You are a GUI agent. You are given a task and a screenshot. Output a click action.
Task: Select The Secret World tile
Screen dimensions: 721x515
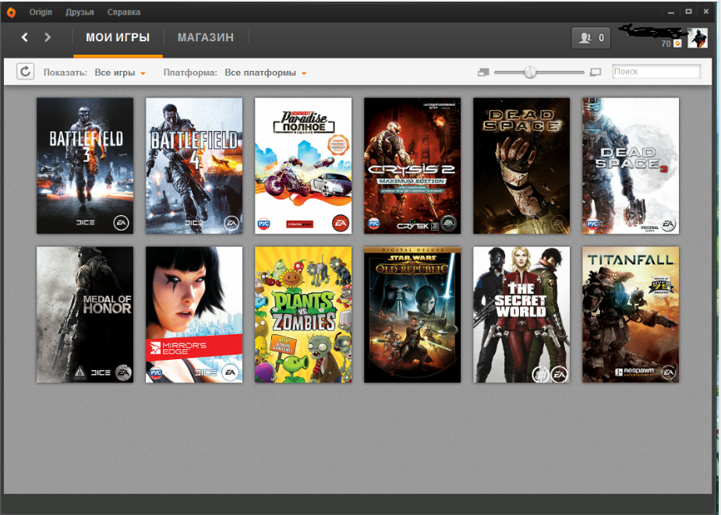click(521, 315)
